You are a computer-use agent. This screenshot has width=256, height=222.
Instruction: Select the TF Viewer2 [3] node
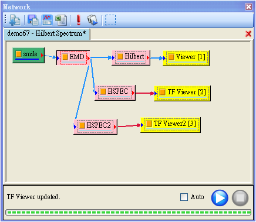170,125
